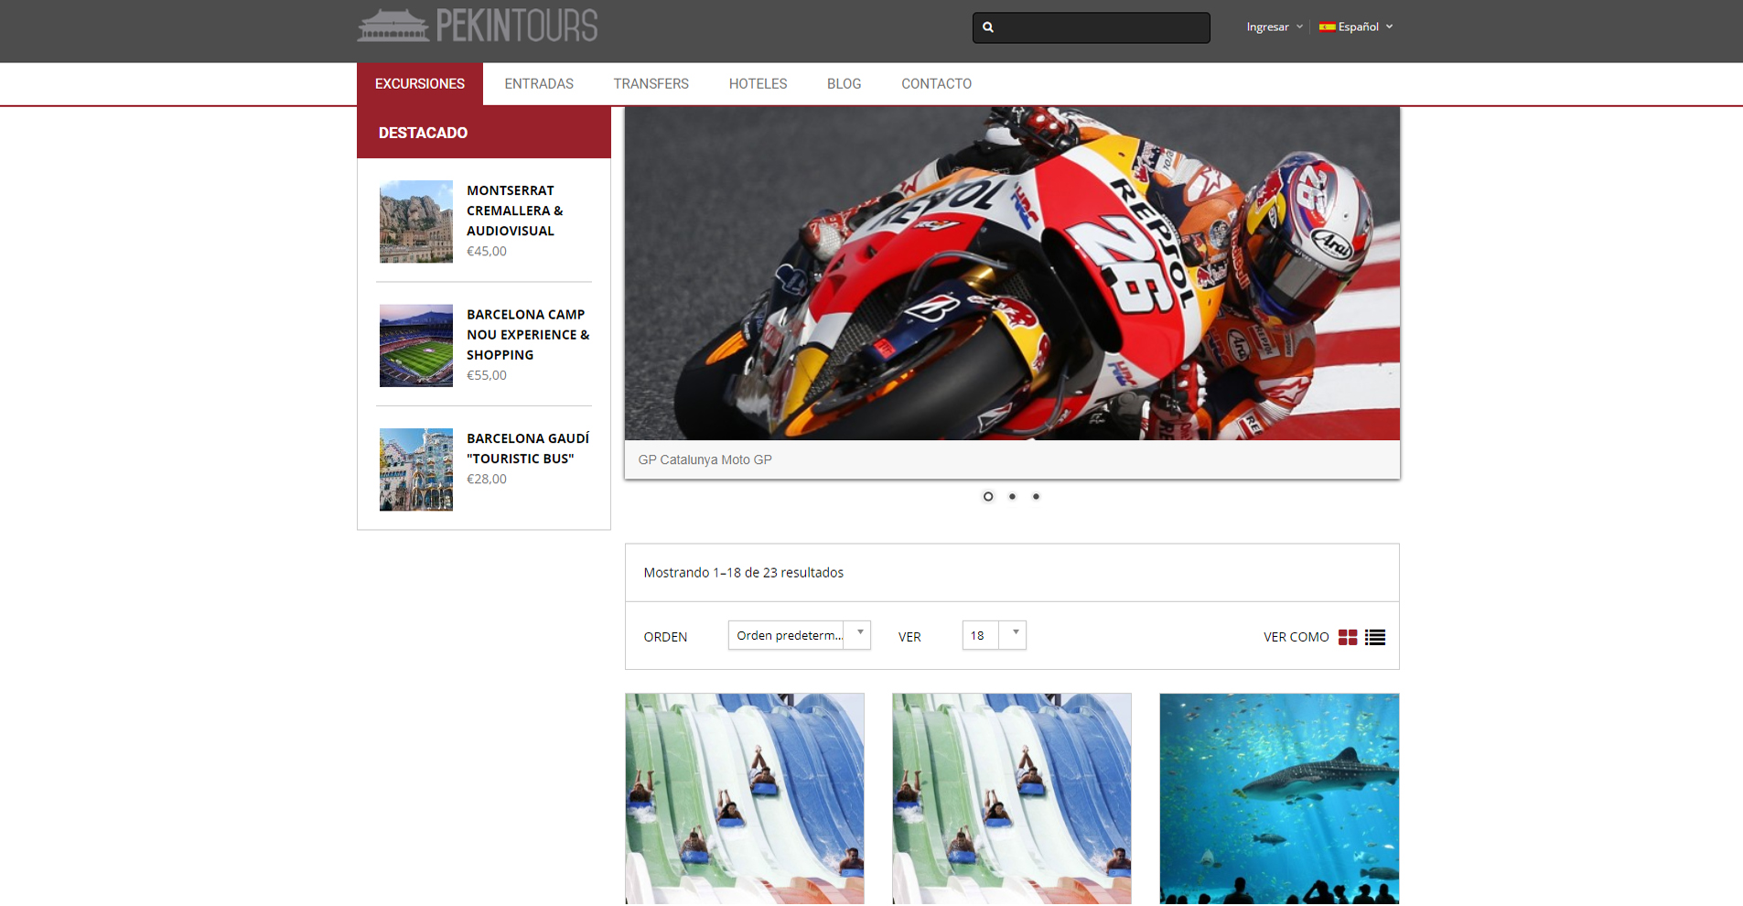The image size is (1743, 906).
Task: Click the search input field
Action: (1091, 27)
